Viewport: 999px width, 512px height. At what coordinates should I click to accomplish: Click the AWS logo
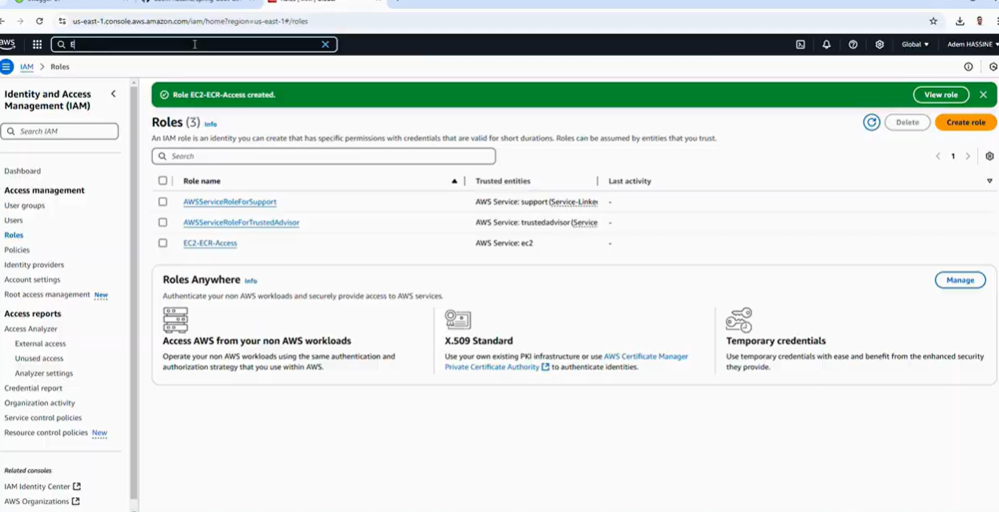pos(7,44)
